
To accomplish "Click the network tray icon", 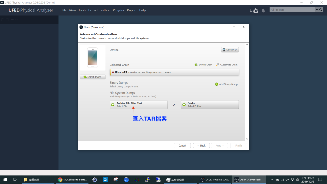I will [x=282, y=180].
